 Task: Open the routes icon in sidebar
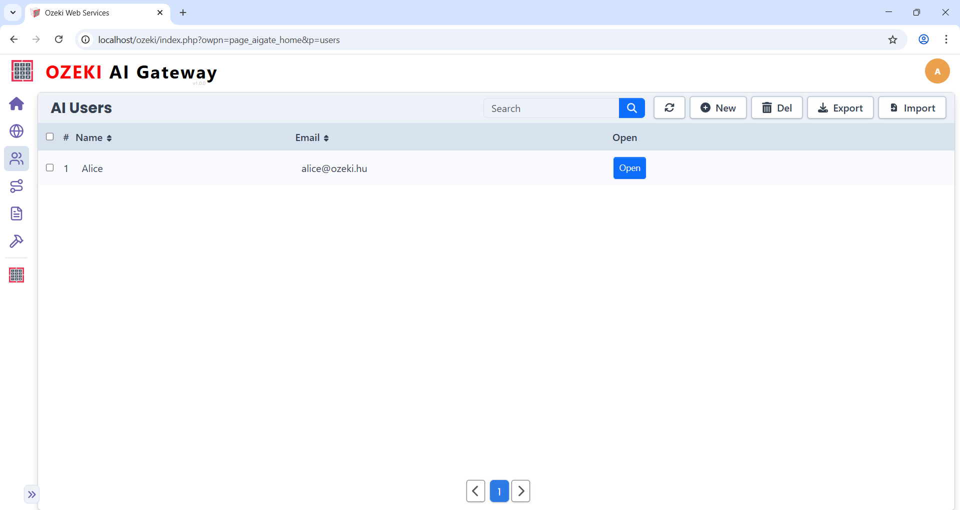click(16, 186)
